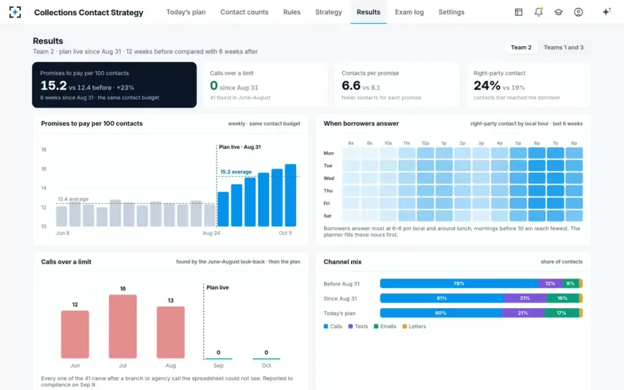Click the Mon 6p heatmap cell
This screenshot has height=390, width=624.
(x=537, y=153)
